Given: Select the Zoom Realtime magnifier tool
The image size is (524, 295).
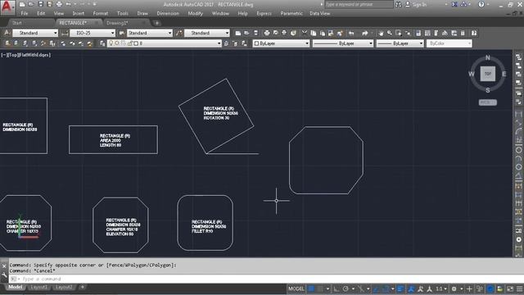Looking at the screenshot, I should [x=390, y=33].
